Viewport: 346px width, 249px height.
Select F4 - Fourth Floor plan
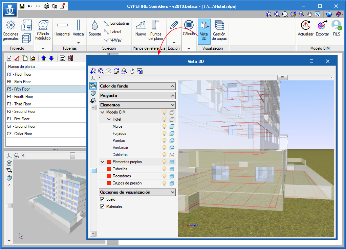(x=46, y=96)
